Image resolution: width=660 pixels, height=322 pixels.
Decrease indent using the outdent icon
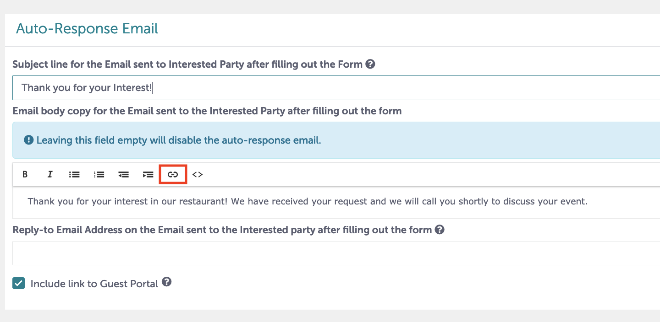pyautogui.click(x=123, y=174)
